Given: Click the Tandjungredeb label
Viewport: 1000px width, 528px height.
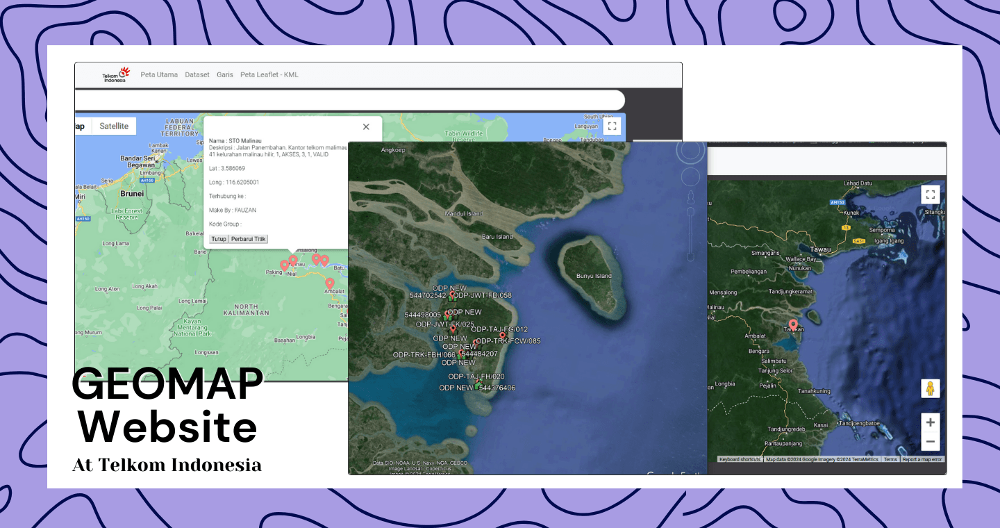Looking at the screenshot, I should tap(786, 429).
